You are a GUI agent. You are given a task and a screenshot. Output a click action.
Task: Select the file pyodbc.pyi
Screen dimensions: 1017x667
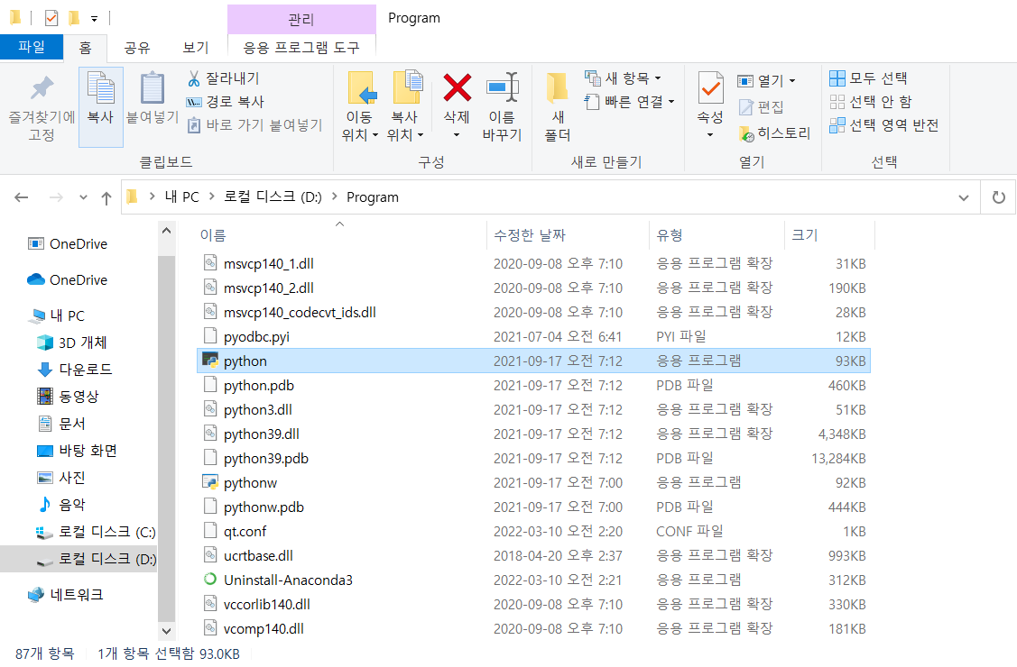point(257,337)
